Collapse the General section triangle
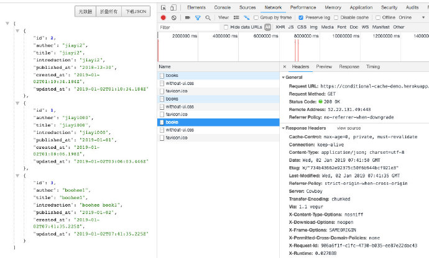The width and height of the screenshot is (429, 258). tap(284, 78)
